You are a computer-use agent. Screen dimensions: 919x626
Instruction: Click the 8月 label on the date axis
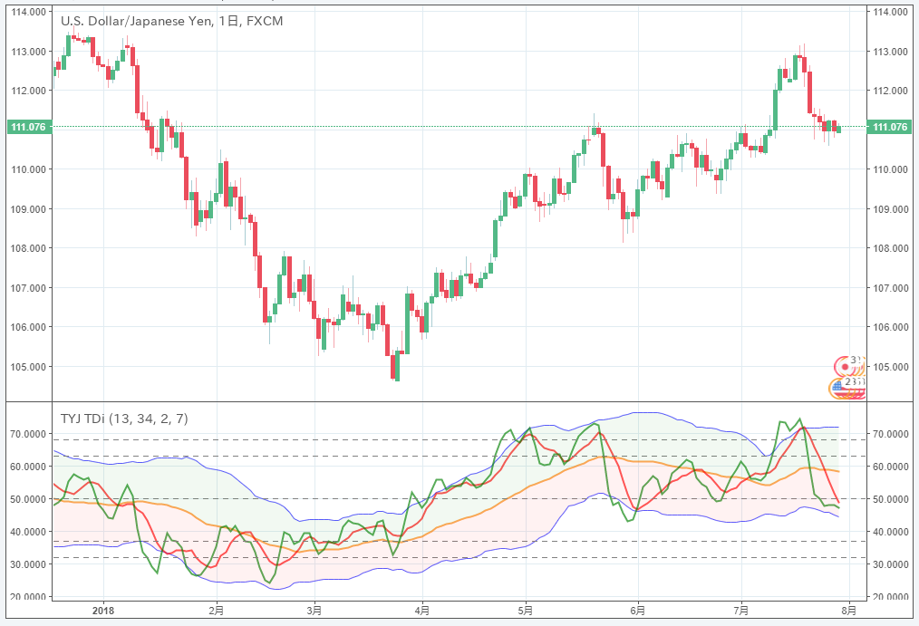(x=848, y=611)
